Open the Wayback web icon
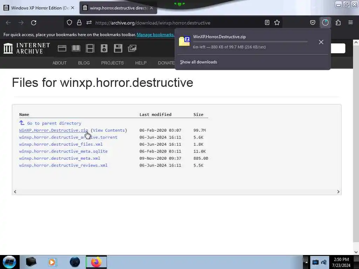This screenshot has width=359, height=269. coord(62,48)
